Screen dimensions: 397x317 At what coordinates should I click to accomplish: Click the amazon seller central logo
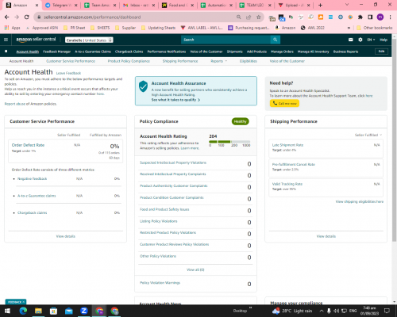pyautogui.click(x=36, y=40)
